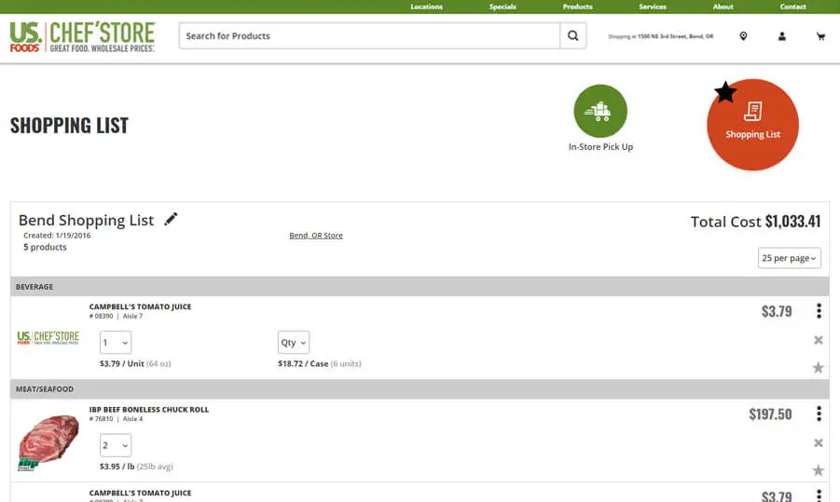
Task: Open more options for IBP Beef Chuck Roll
Action: (819, 414)
